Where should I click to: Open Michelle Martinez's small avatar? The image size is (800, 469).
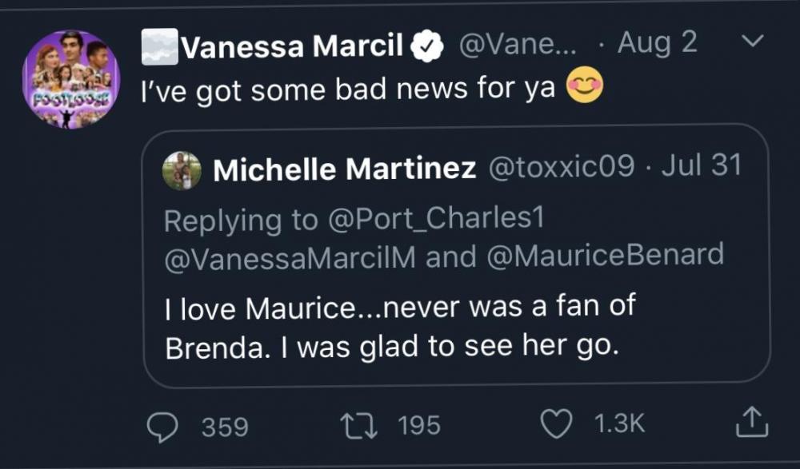182,170
